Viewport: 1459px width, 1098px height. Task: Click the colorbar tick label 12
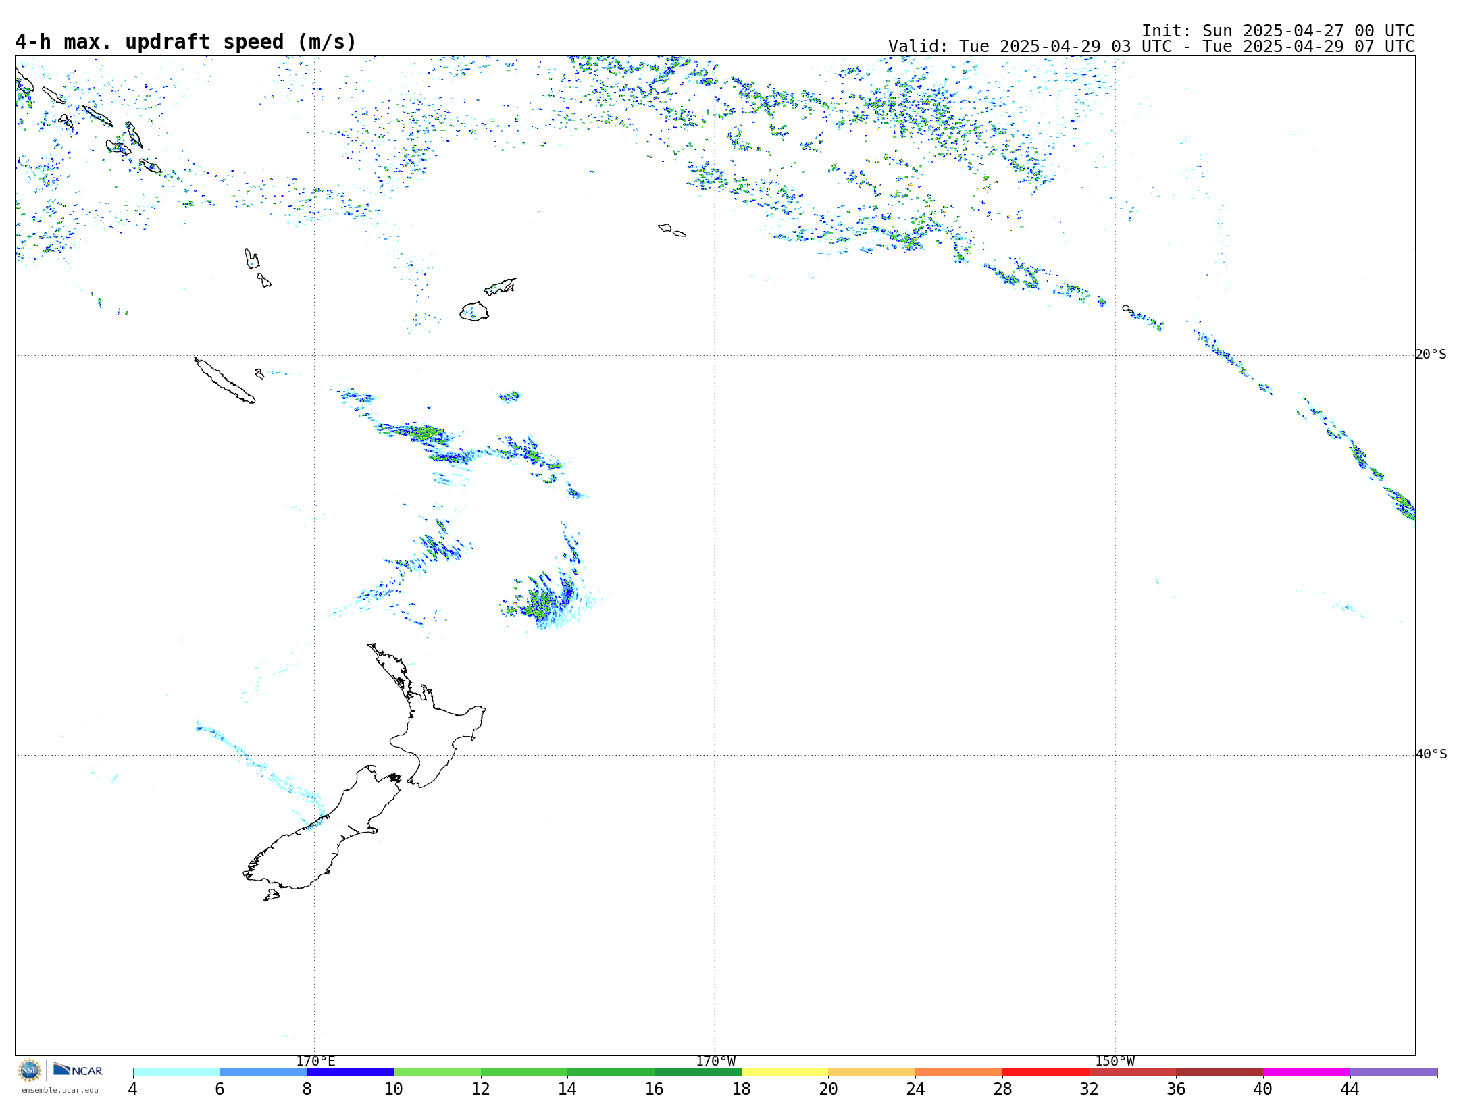click(x=481, y=1089)
